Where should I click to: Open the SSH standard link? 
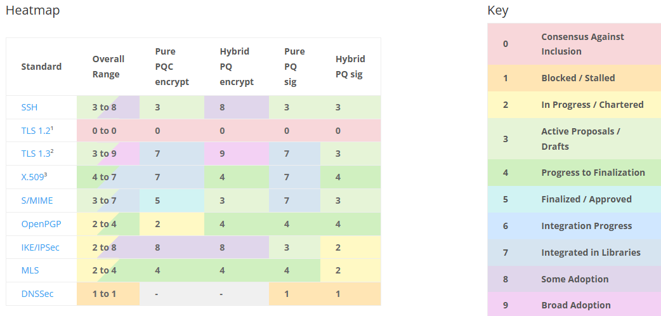pyautogui.click(x=29, y=107)
